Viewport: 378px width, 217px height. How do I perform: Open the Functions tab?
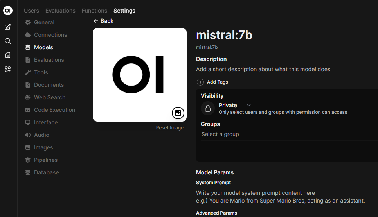(94, 11)
